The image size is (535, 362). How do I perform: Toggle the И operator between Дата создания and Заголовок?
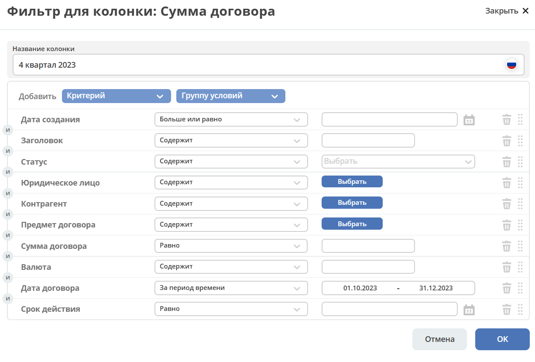tap(8, 130)
